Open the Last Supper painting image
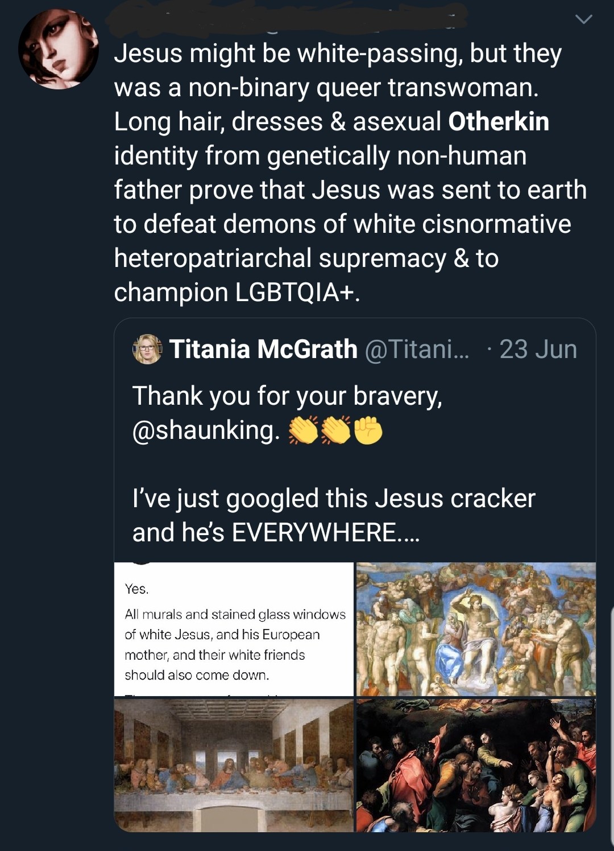Screen dimensions: 614x851 pos(234,765)
